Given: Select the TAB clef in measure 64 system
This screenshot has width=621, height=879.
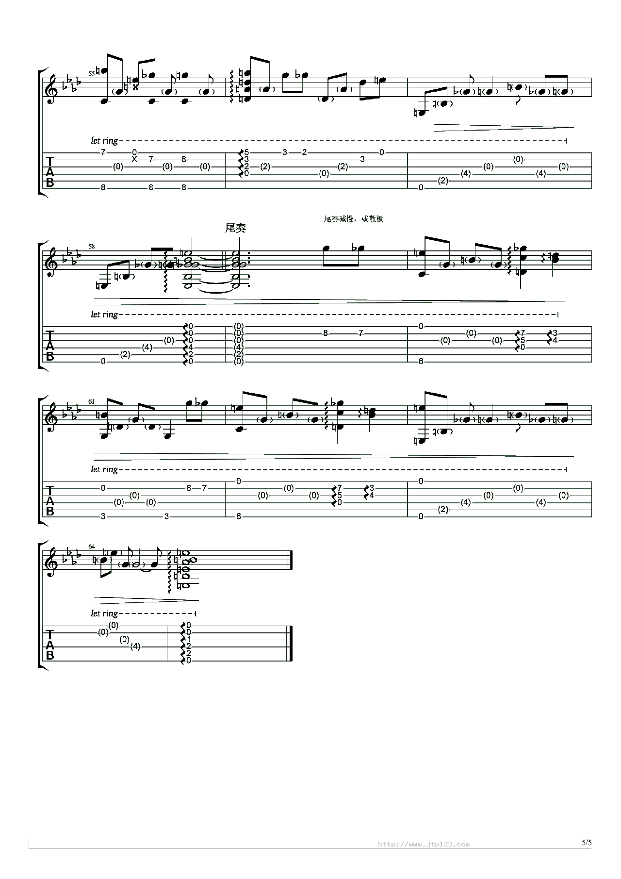Looking at the screenshot, I should [49, 645].
